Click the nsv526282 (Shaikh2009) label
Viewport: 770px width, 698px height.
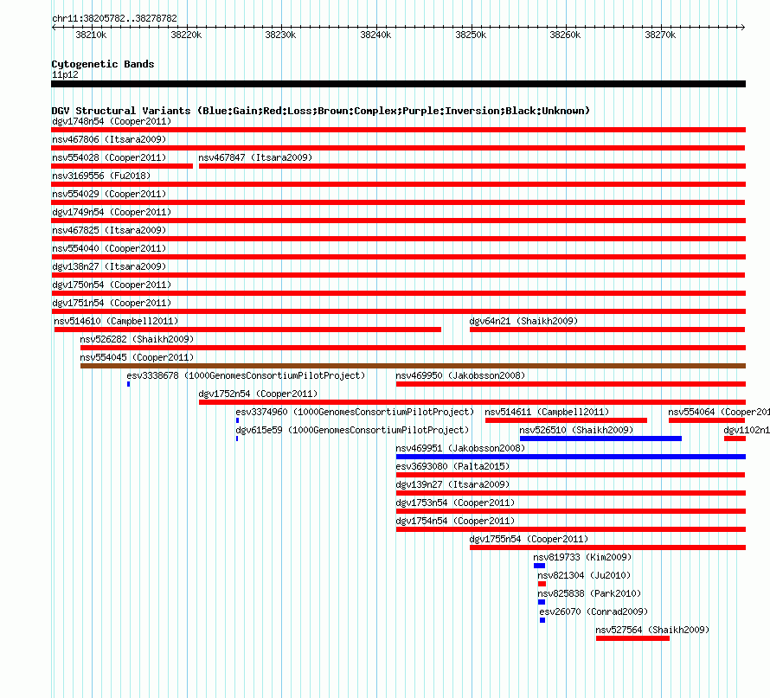(x=137, y=339)
